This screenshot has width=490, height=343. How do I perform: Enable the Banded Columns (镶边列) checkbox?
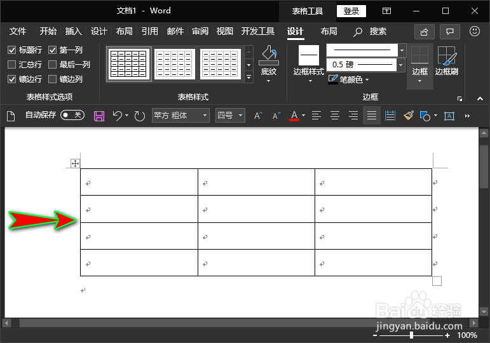tap(52, 79)
